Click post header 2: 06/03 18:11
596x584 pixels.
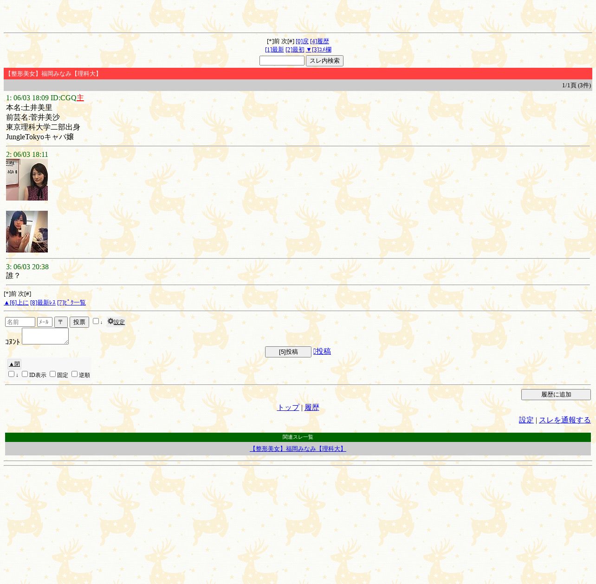point(27,155)
